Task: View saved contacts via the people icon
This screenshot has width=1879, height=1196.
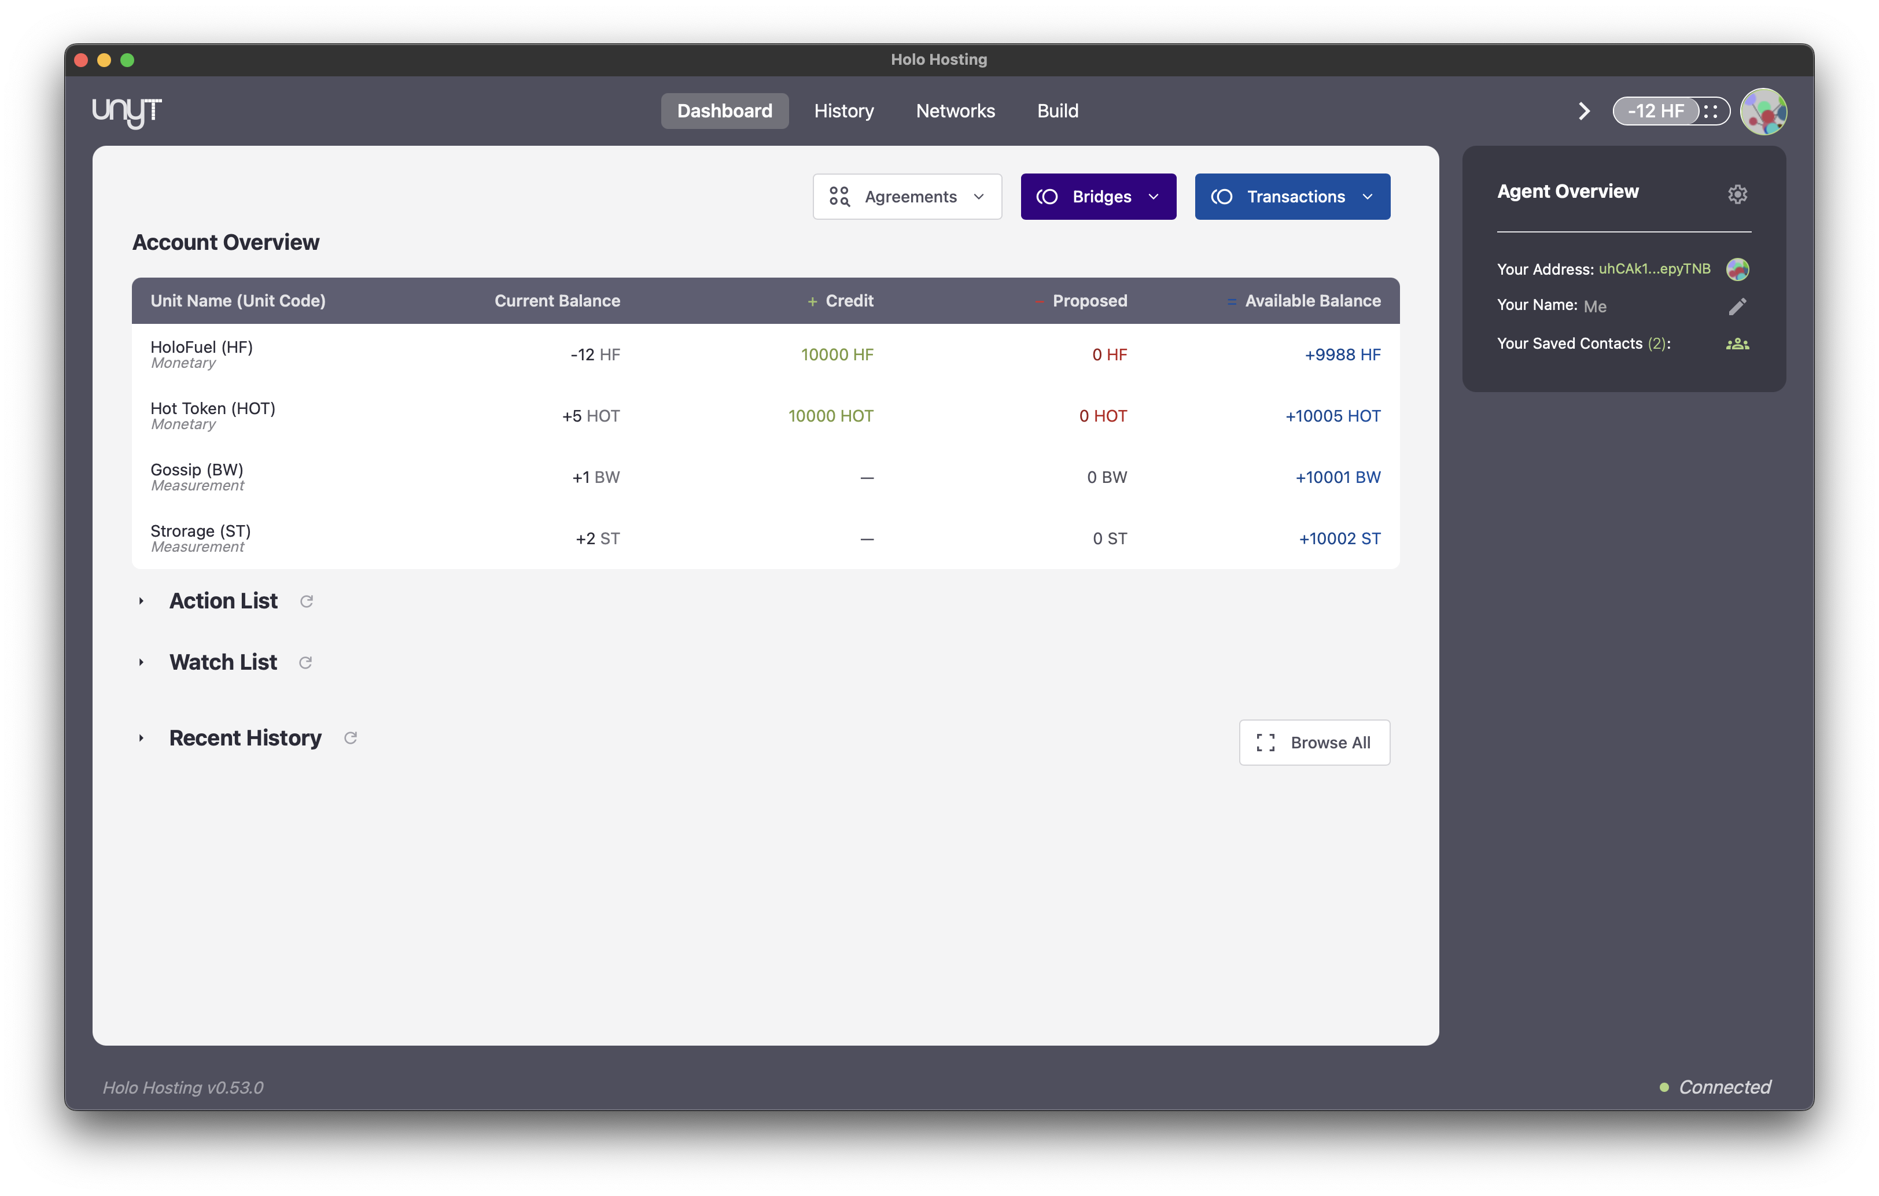Action: [x=1738, y=344]
